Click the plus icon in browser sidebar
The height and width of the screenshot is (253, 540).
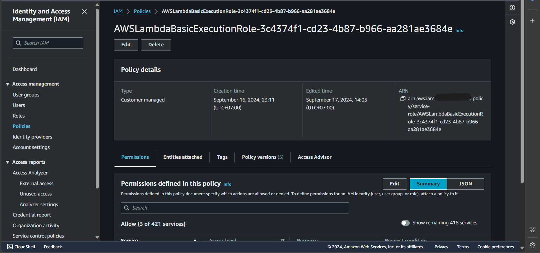[532, 21]
